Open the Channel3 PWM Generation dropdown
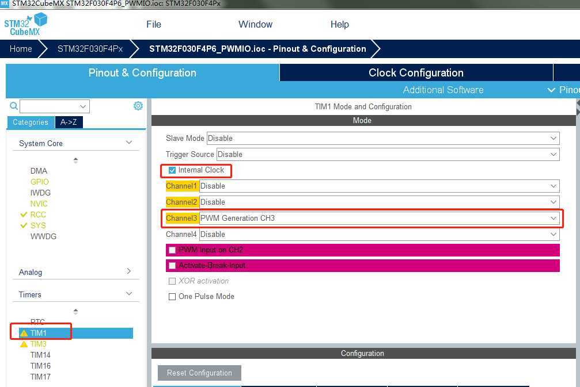Screen dimensions: 580x387 click(x=379, y=219)
